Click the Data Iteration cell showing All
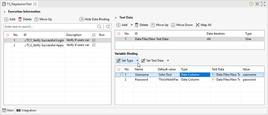The width and height of the screenshot is (268, 115). (224, 39)
